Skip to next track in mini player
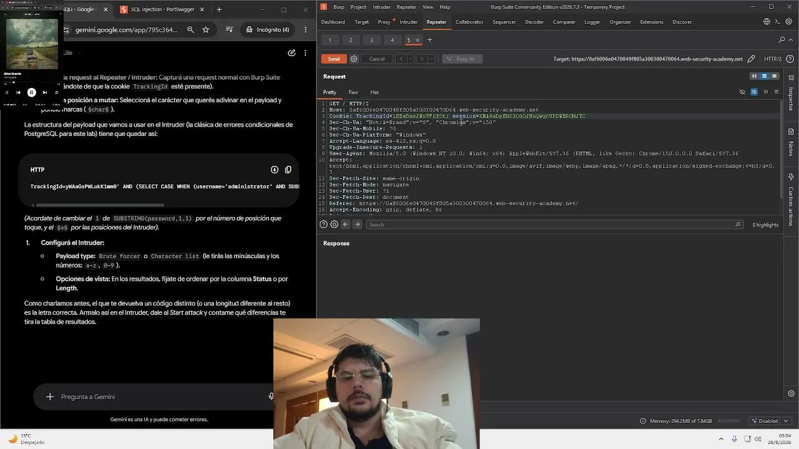The width and height of the screenshot is (799, 449). (44, 92)
